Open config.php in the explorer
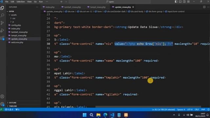210x118 pixels. pos(16,25)
